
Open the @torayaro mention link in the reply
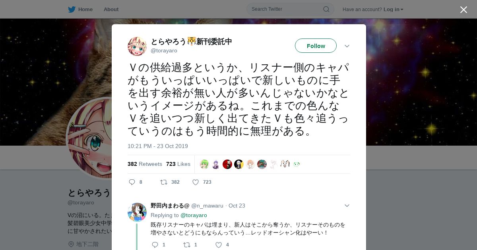(194, 215)
